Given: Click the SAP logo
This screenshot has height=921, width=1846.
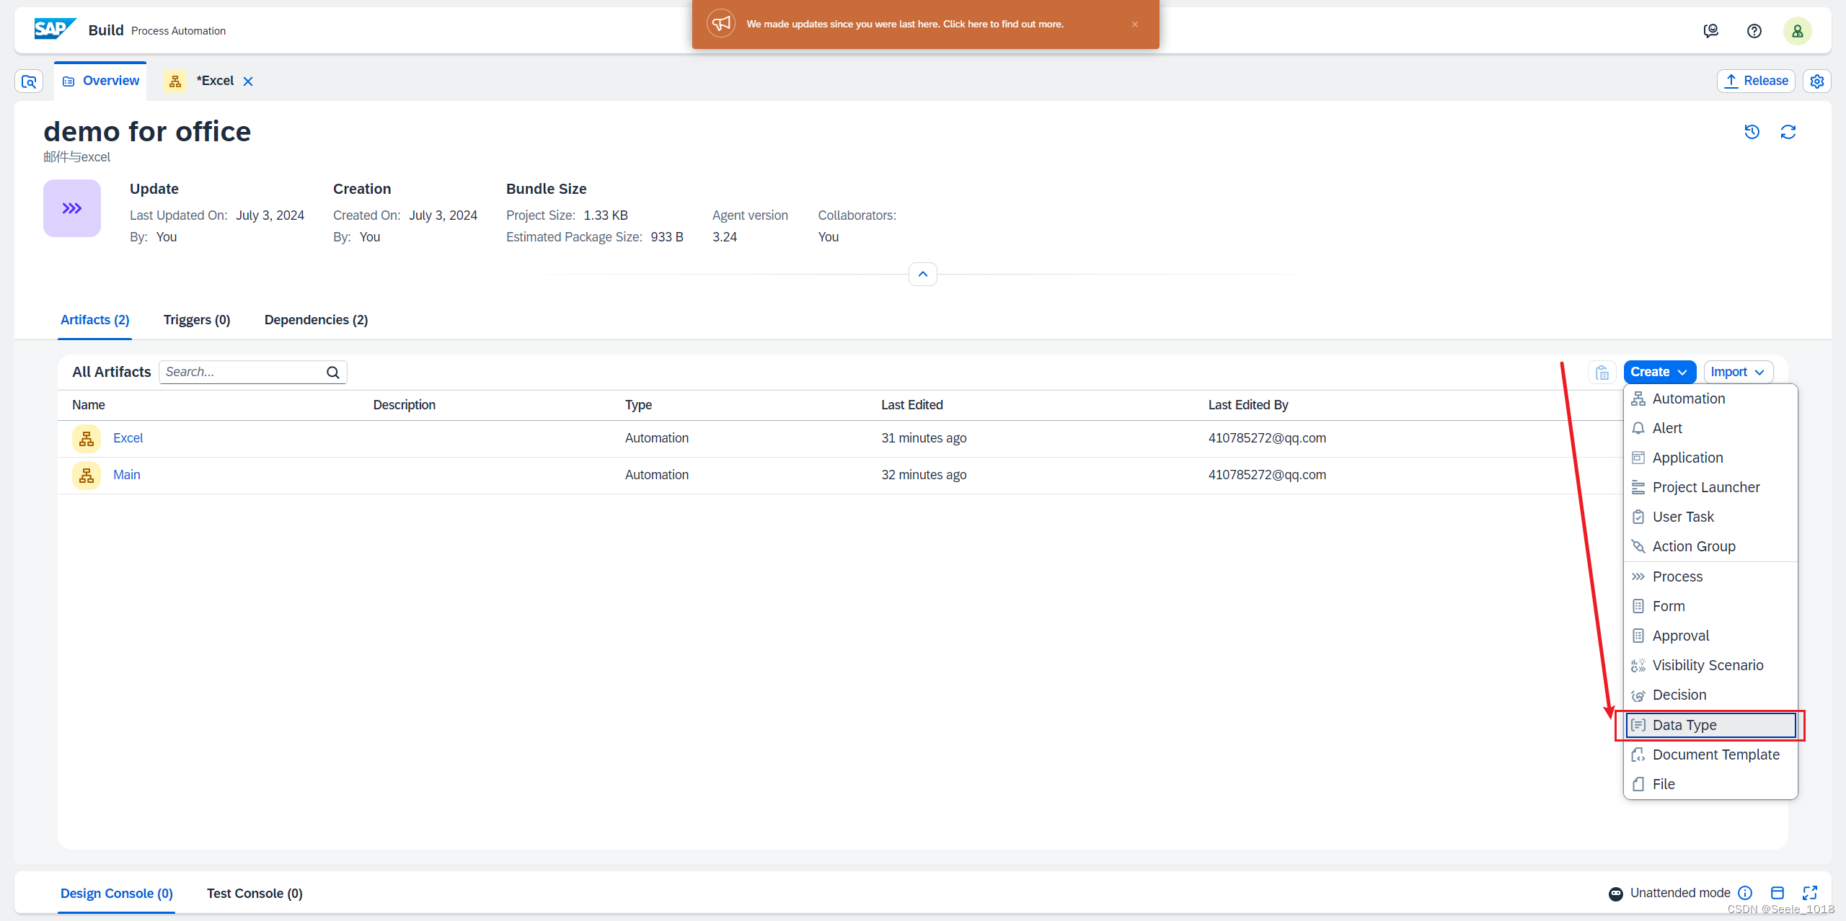Looking at the screenshot, I should coord(55,30).
